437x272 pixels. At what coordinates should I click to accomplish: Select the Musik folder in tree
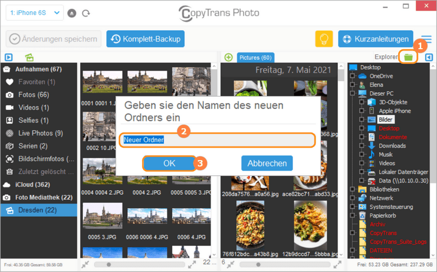click(x=385, y=154)
